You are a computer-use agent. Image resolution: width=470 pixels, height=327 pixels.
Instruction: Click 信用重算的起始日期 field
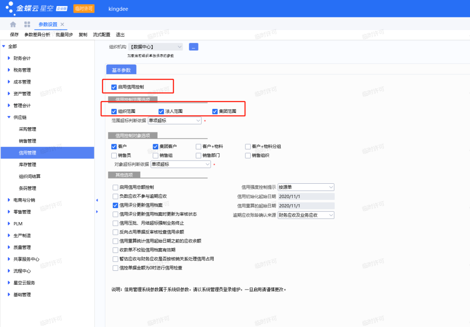(x=306, y=206)
